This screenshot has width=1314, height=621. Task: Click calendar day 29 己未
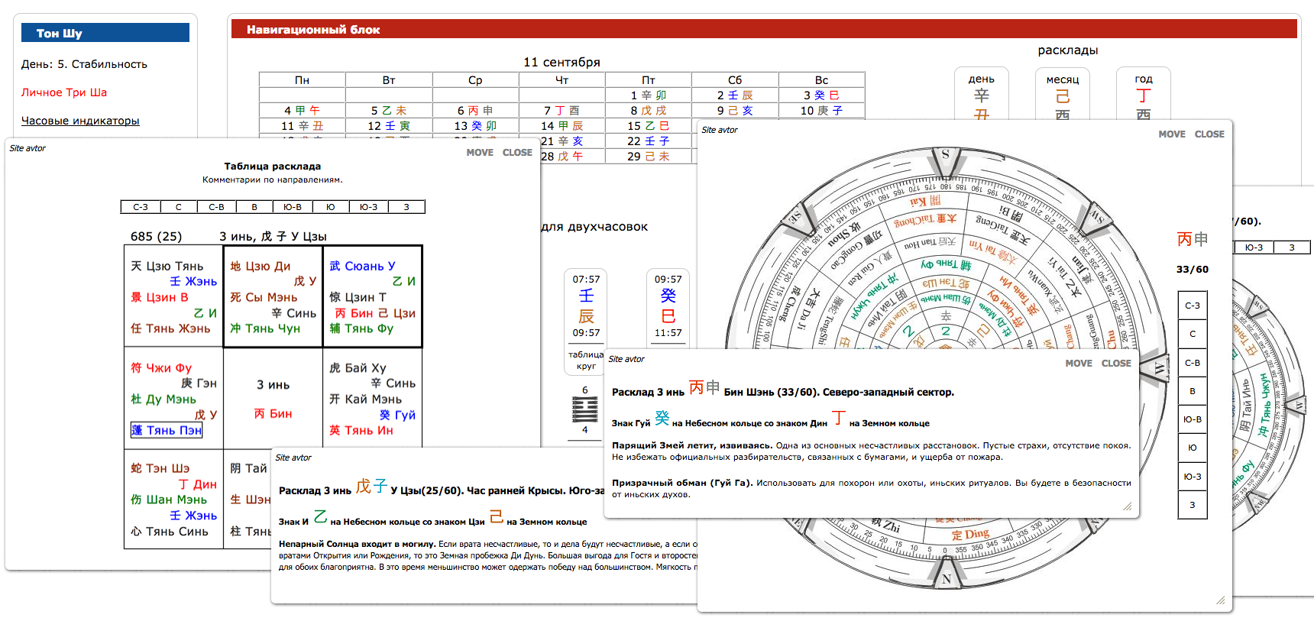pyautogui.click(x=649, y=157)
